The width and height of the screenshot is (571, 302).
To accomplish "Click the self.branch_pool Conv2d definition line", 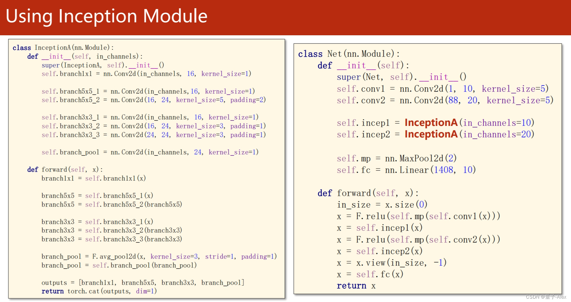I will 150,152.
